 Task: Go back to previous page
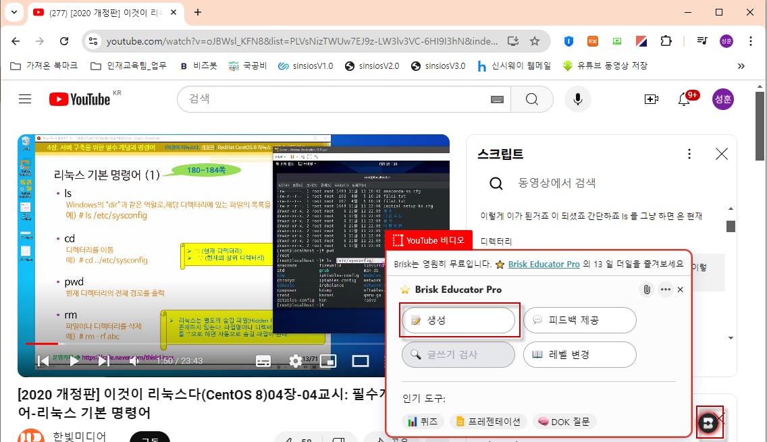pos(16,41)
